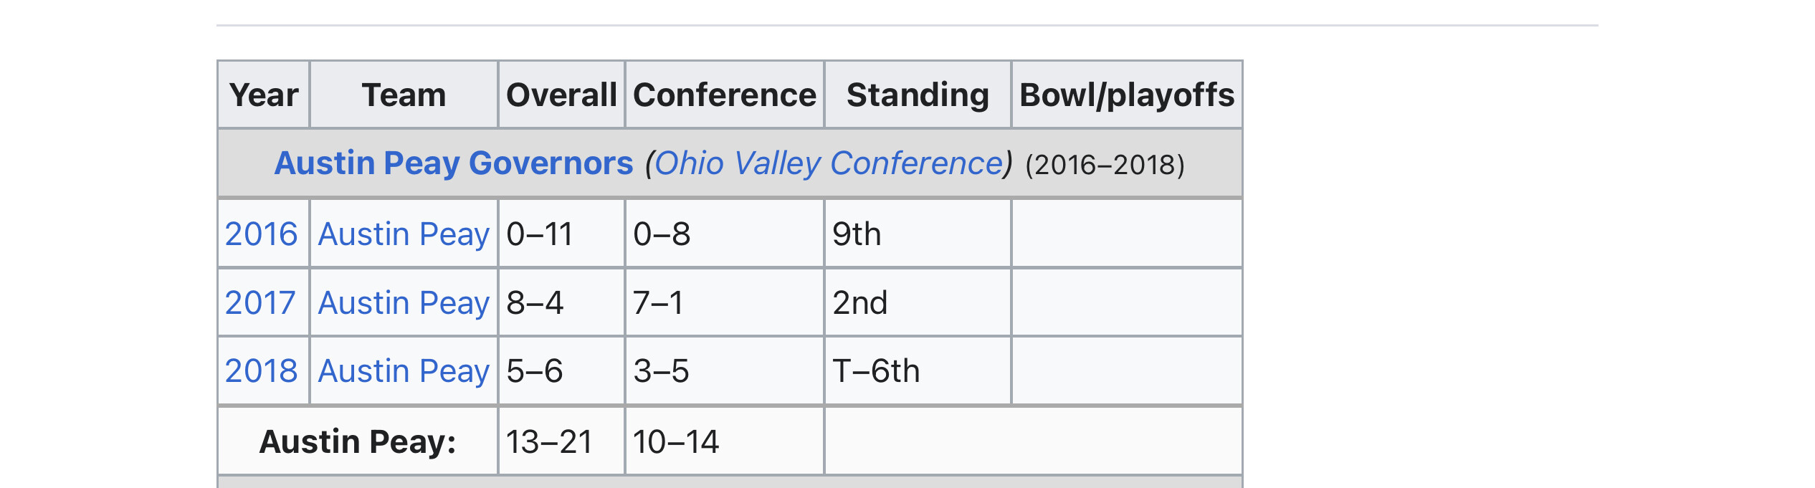Click Austin Peay team link in 2018 row

(x=404, y=371)
